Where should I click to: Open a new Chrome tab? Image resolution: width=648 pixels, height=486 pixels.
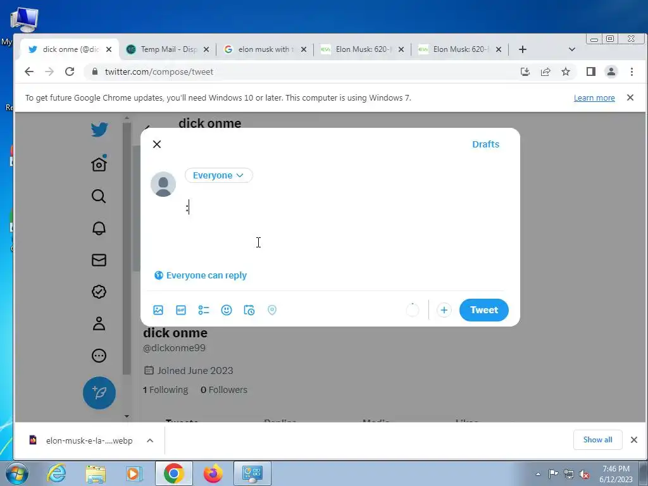point(522,49)
